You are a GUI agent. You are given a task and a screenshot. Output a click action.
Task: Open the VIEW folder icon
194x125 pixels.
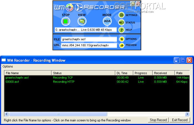[82, 21]
